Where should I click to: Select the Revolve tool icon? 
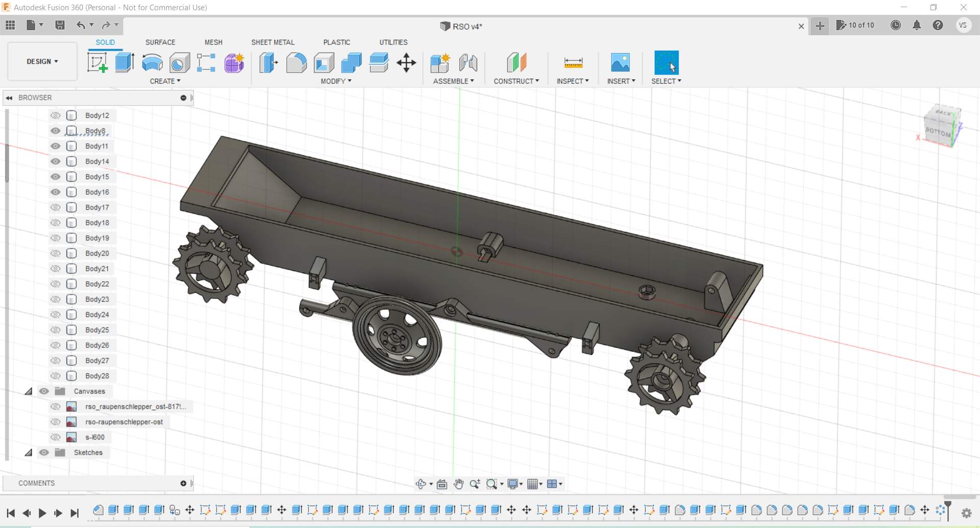[152, 63]
